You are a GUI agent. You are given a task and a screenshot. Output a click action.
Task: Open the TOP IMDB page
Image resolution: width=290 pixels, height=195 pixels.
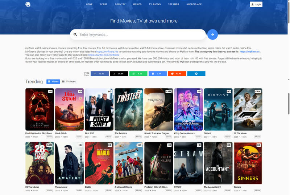[174, 4]
